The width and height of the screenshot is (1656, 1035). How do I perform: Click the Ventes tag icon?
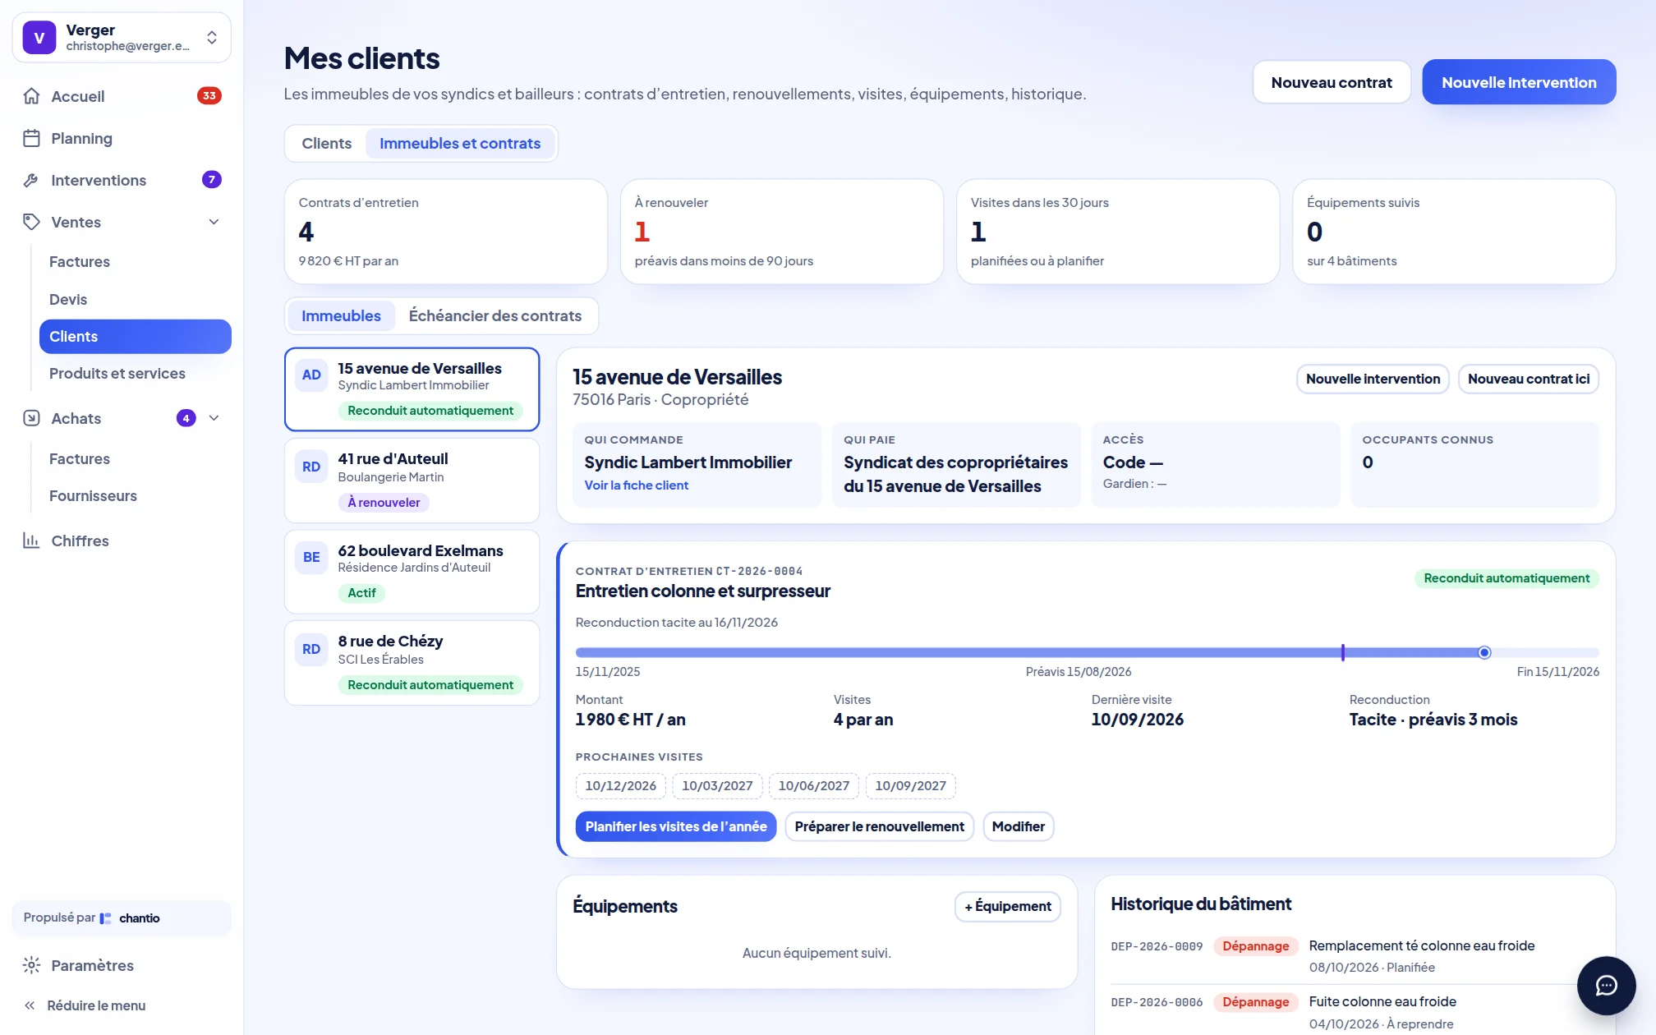pyautogui.click(x=31, y=222)
